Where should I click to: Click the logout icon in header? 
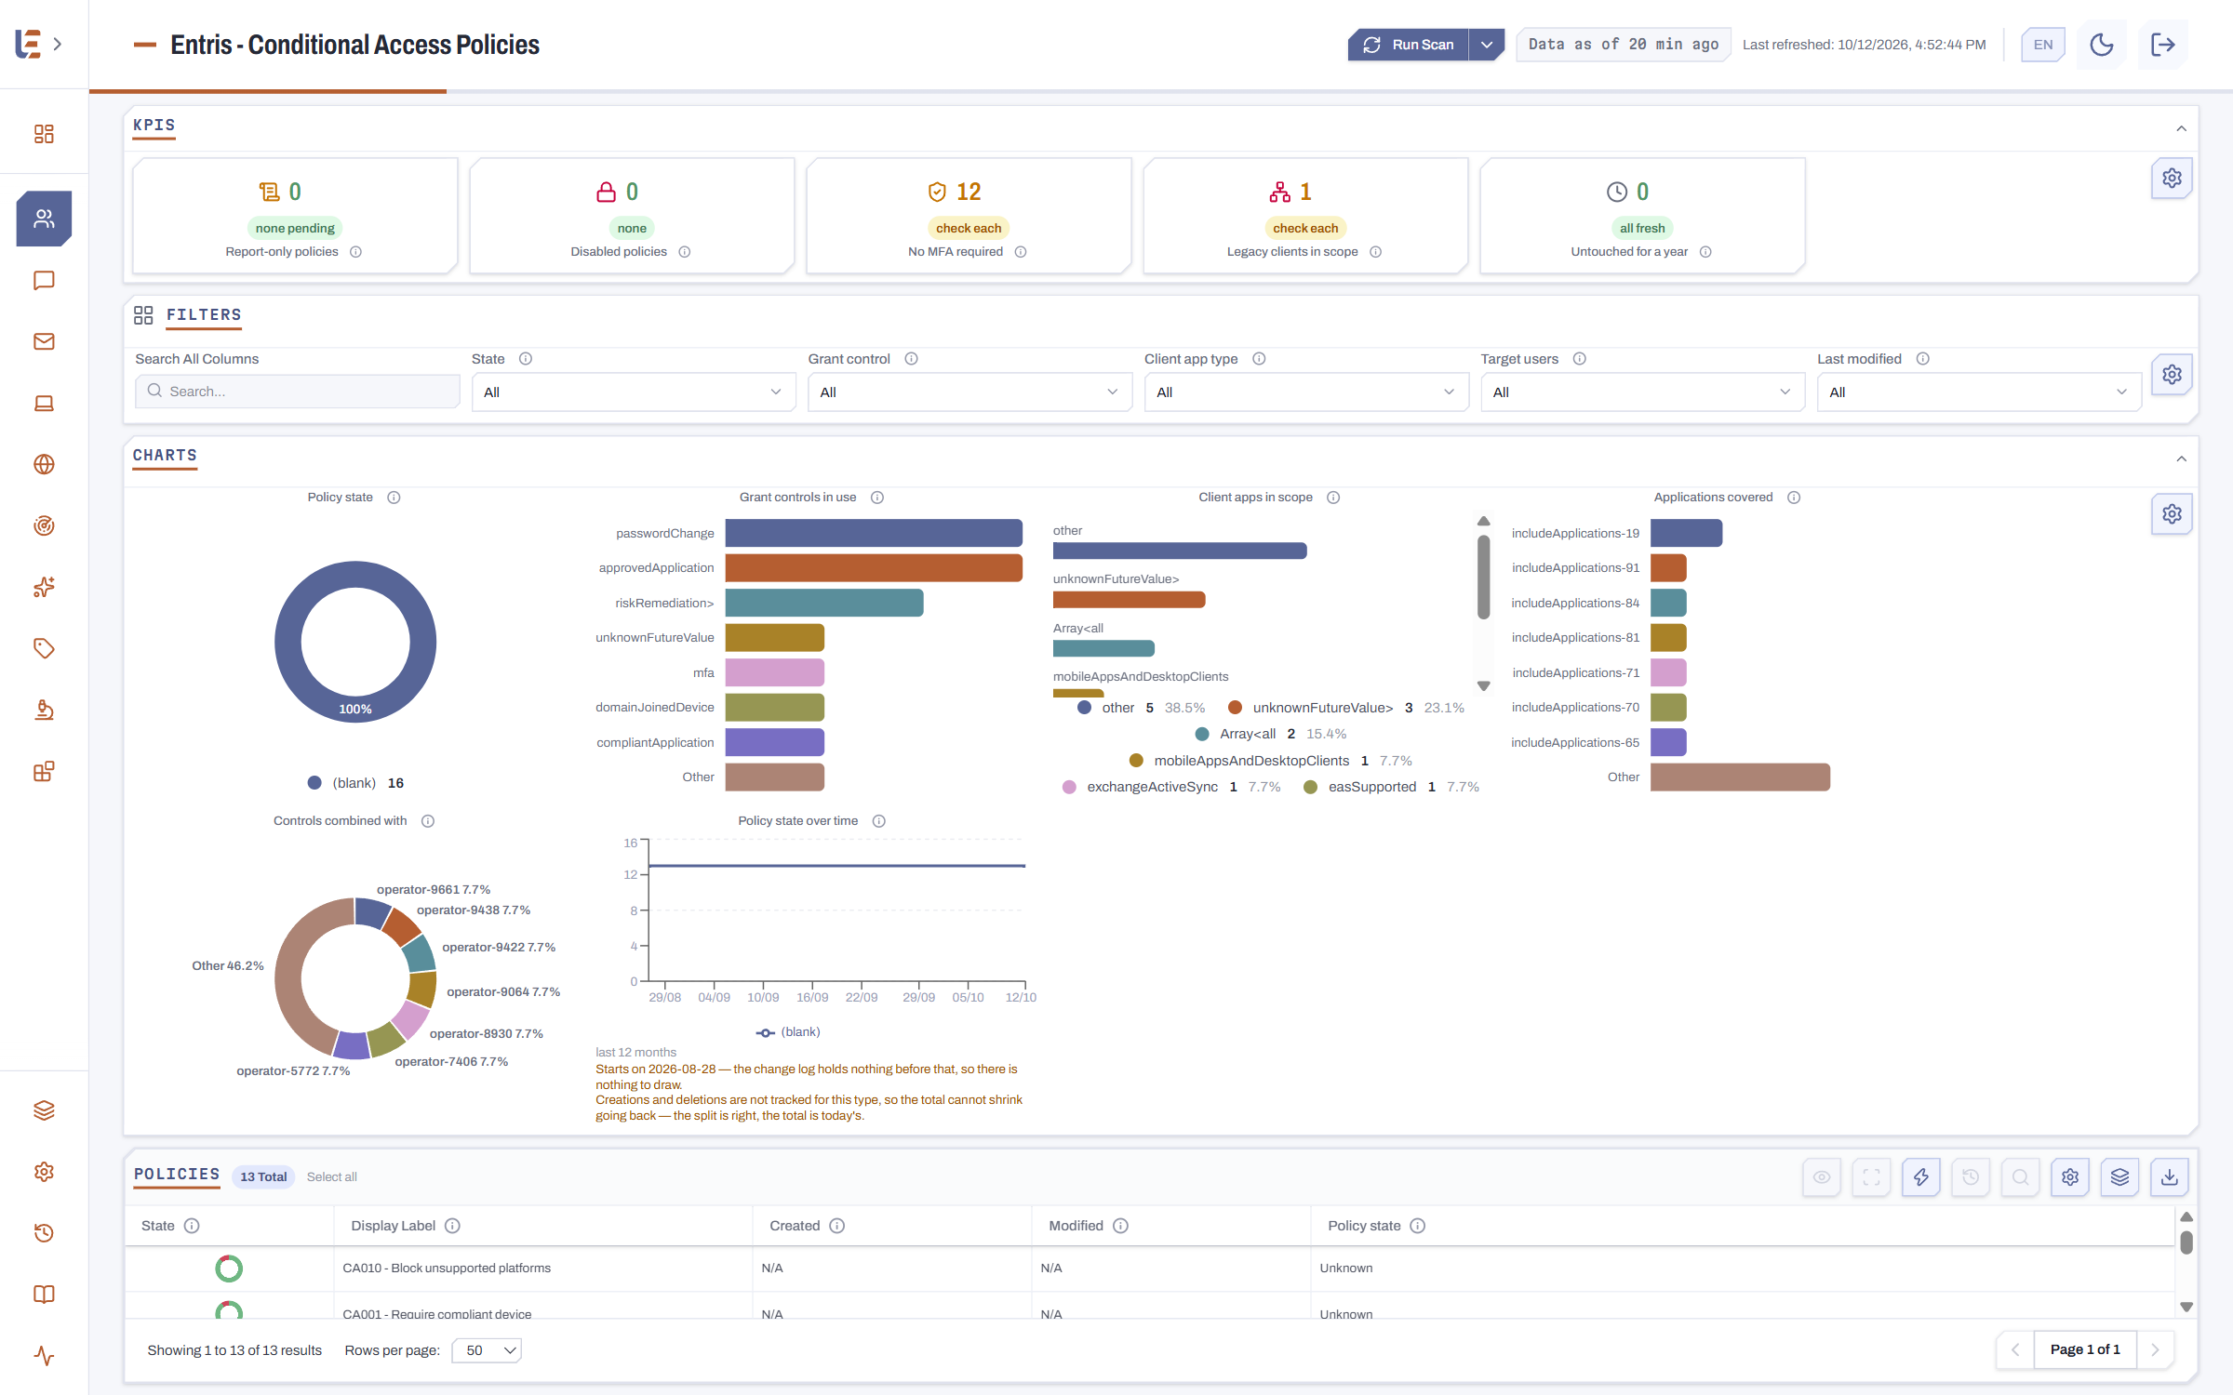pos(2163,45)
